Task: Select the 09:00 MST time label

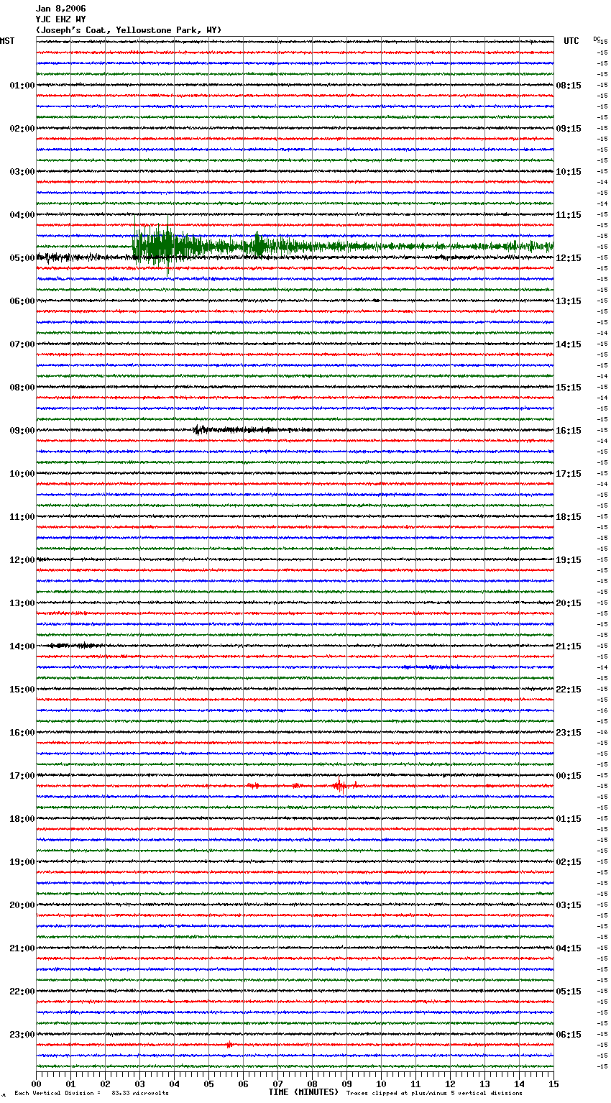Action: (22, 431)
